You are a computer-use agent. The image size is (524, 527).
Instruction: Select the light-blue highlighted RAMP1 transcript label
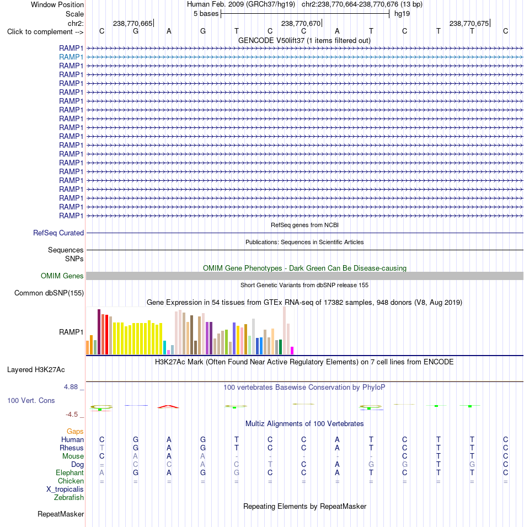point(71,57)
